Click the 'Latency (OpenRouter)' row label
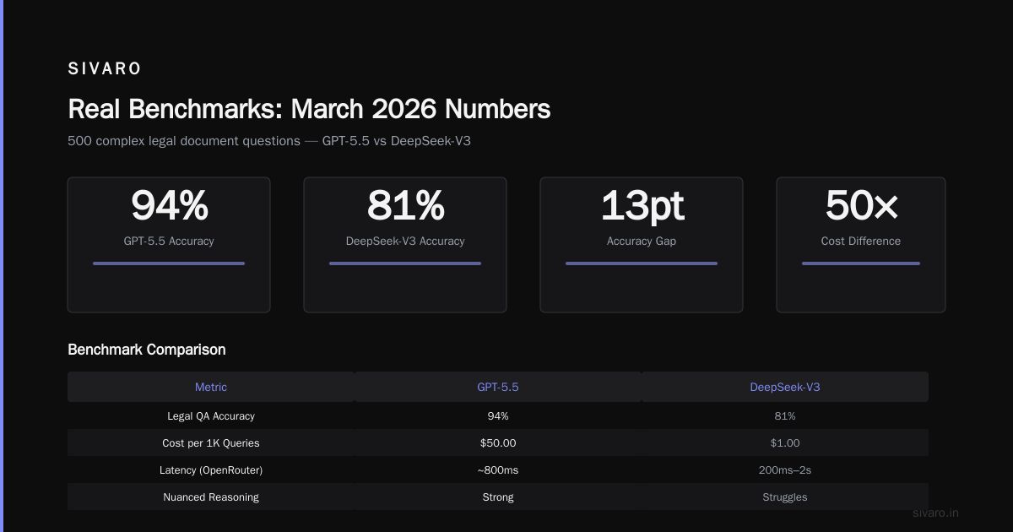The image size is (1013, 532). 211,470
